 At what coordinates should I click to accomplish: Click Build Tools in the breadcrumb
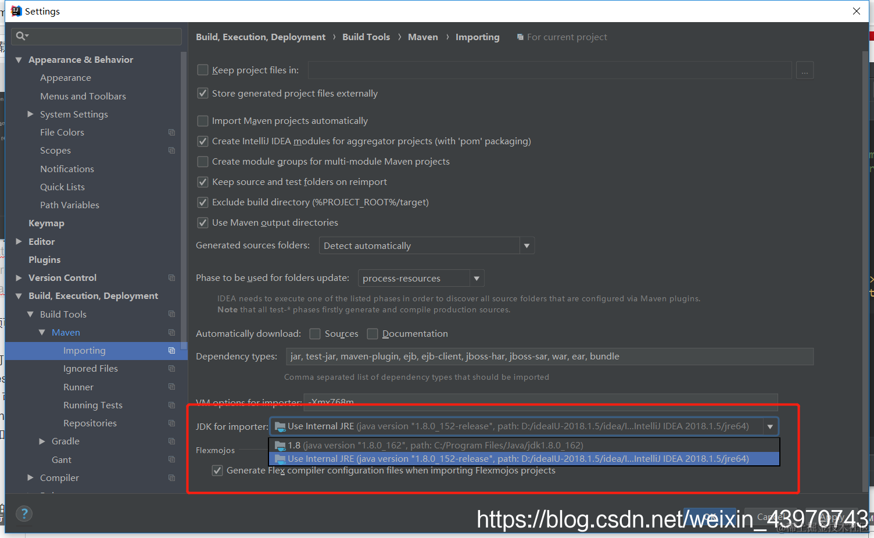pyautogui.click(x=366, y=37)
